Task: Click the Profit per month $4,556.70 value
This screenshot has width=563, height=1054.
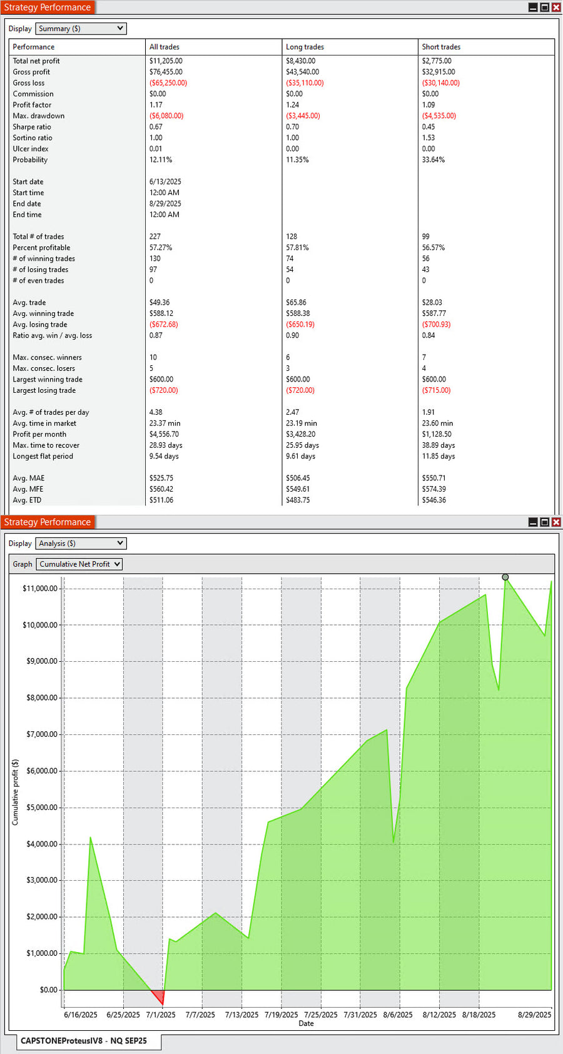Action: point(164,434)
